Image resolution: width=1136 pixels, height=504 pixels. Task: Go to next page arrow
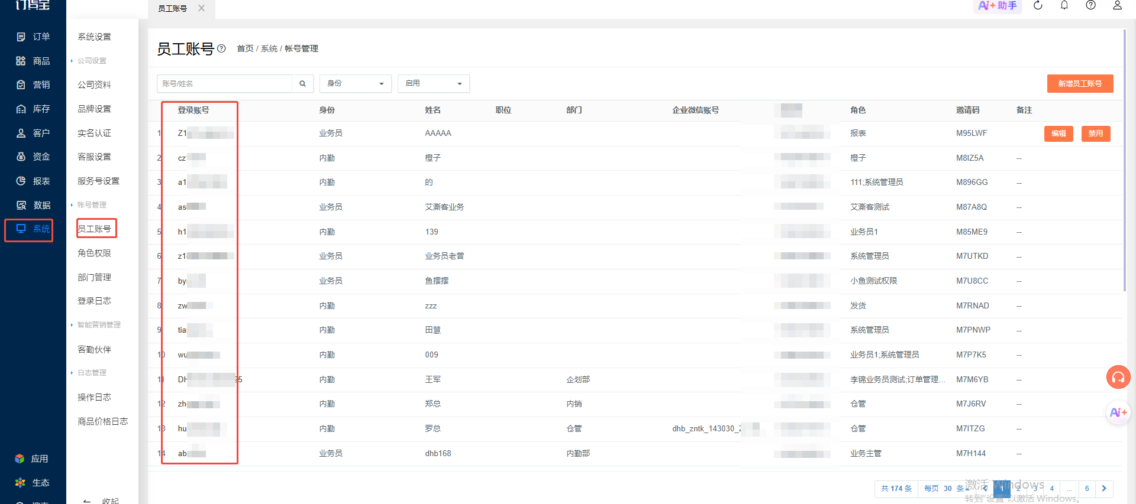click(1104, 489)
